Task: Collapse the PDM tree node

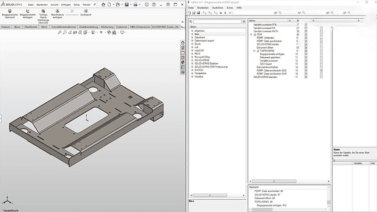Action: click(x=251, y=34)
